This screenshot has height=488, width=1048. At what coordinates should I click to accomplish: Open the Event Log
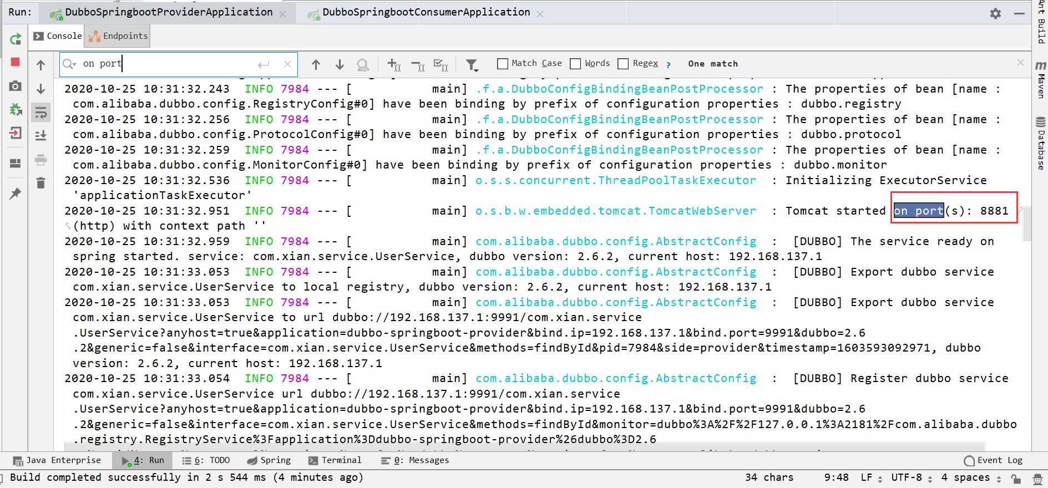(993, 460)
